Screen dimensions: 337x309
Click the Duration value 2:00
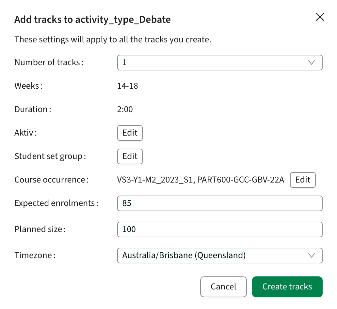(x=125, y=110)
